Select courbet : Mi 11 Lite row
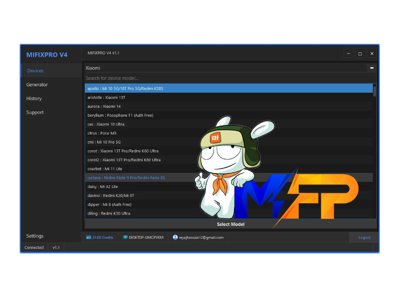The image size is (399, 299). (x=229, y=168)
